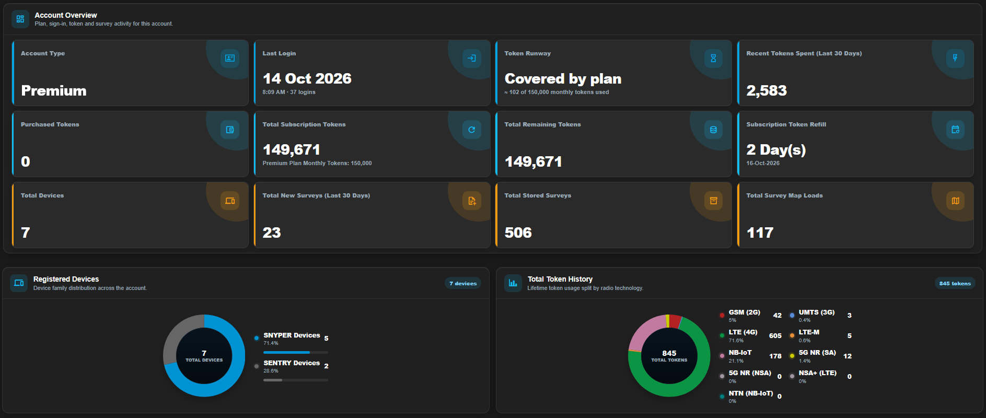
Task: Click the Subscription Token Refill calendar icon
Action: point(955,130)
